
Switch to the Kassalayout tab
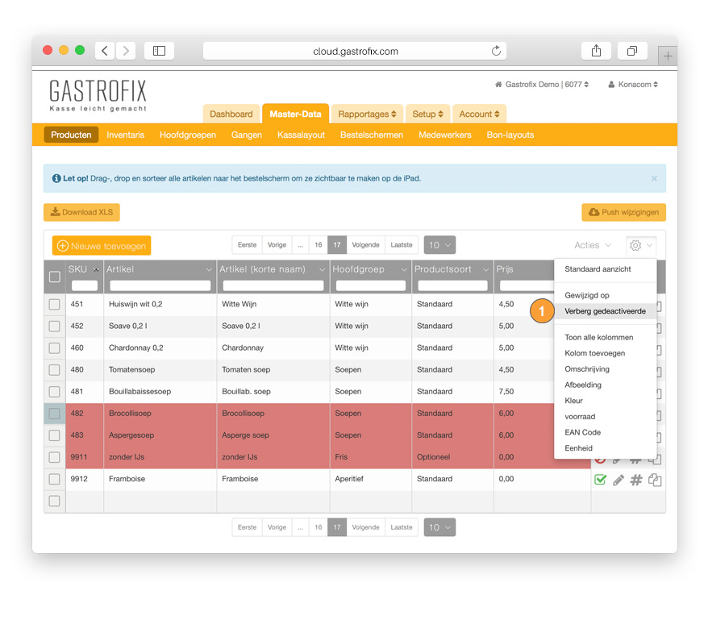pos(301,135)
